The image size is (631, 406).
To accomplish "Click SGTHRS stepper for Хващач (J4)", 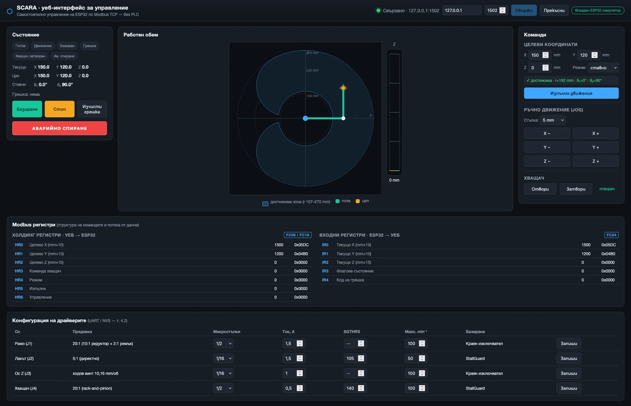I will coord(361,388).
